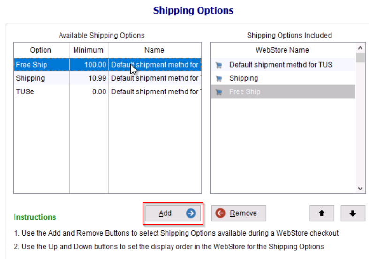
Task: Move selected option up with arrow button
Action: pyautogui.click(x=322, y=213)
